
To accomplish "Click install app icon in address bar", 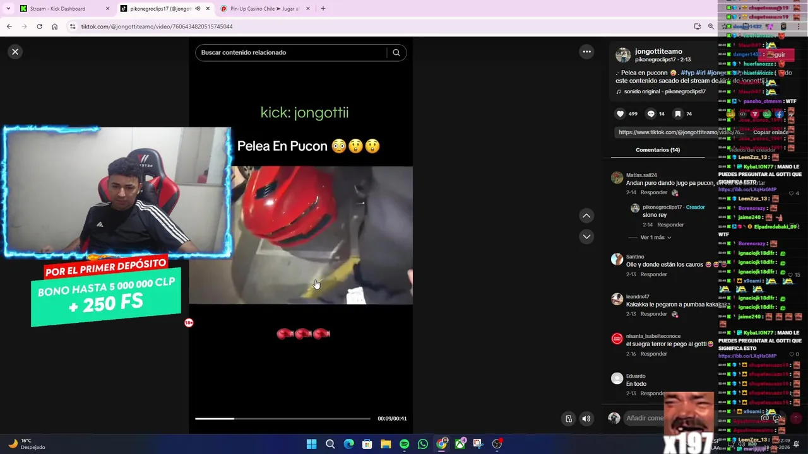I will [x=698, y=26].
